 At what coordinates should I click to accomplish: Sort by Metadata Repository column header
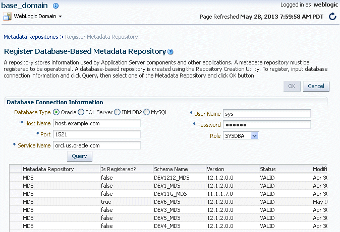pyautogui.click(x=61, y=169)
